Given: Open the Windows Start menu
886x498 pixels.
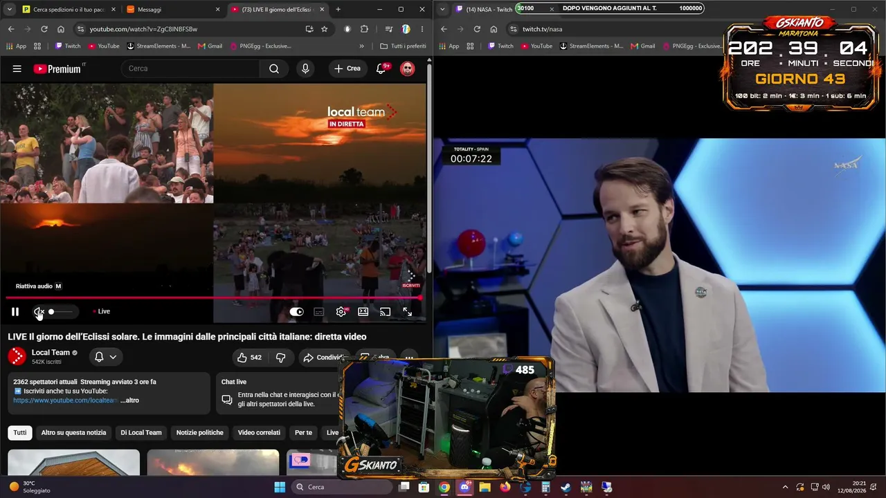Looking at the screenshot, I should (x=280, y=487).
